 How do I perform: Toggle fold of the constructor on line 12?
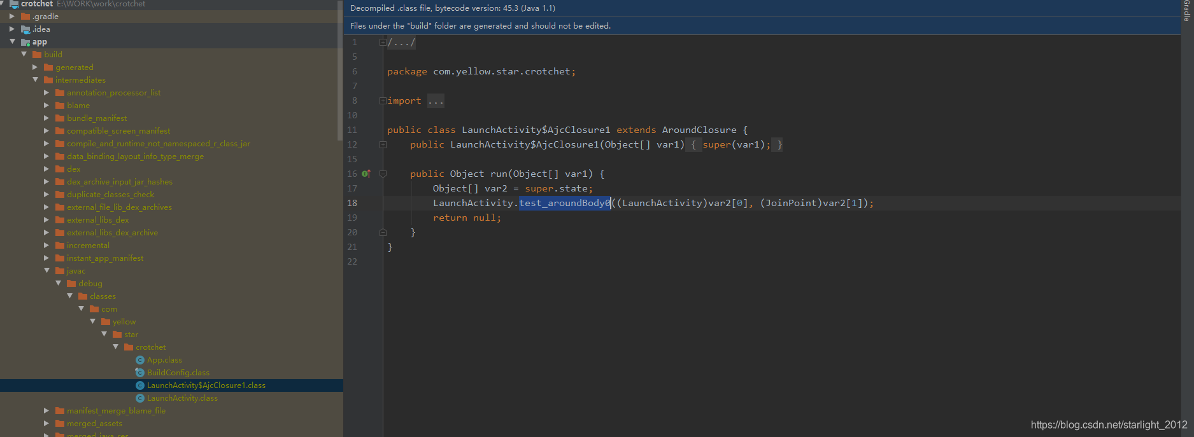point(383,144)
